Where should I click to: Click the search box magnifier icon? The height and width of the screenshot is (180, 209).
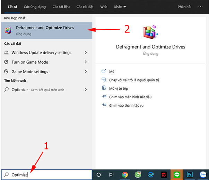6,174
